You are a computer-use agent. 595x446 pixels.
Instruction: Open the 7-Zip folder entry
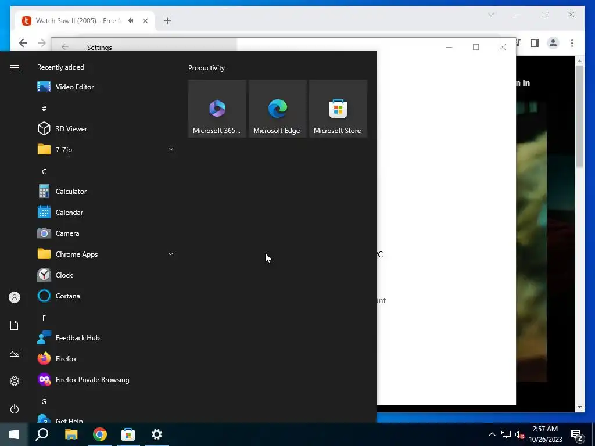[106, 149]
